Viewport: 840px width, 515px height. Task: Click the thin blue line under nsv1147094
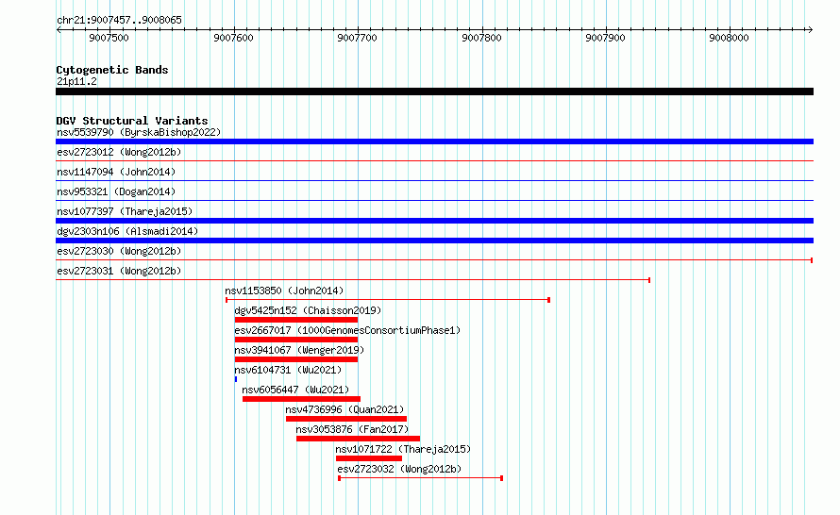tap(434, 180)
